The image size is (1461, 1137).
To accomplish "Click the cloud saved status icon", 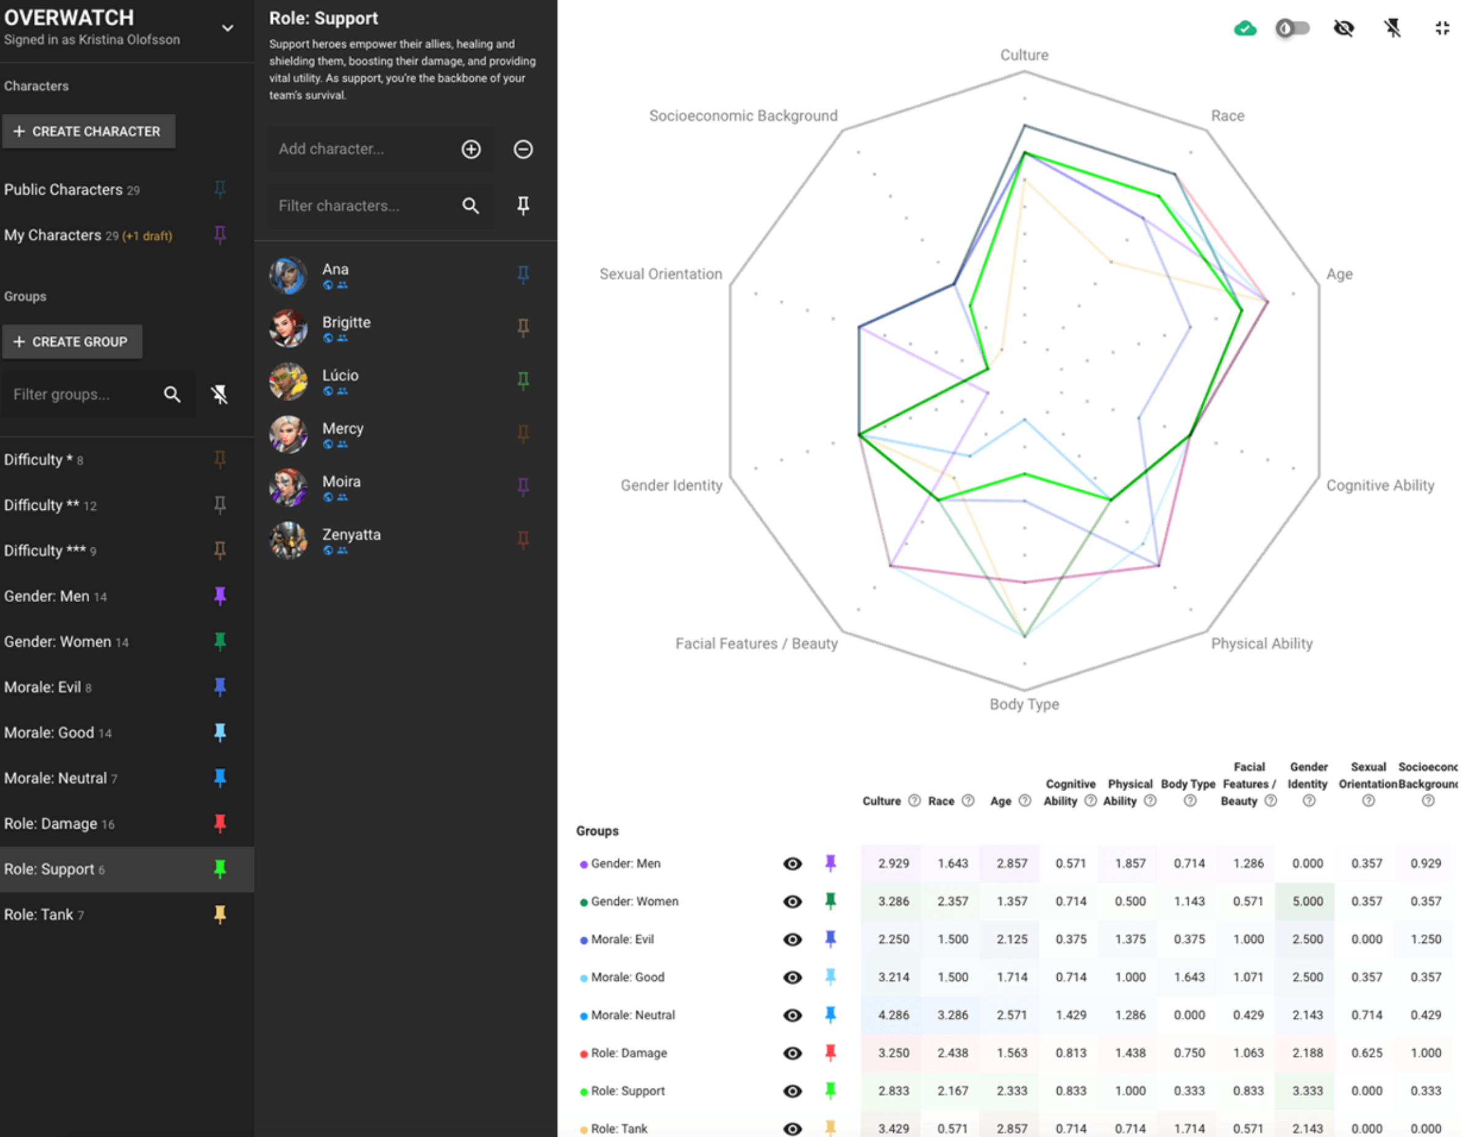I will click(1245, 28).
